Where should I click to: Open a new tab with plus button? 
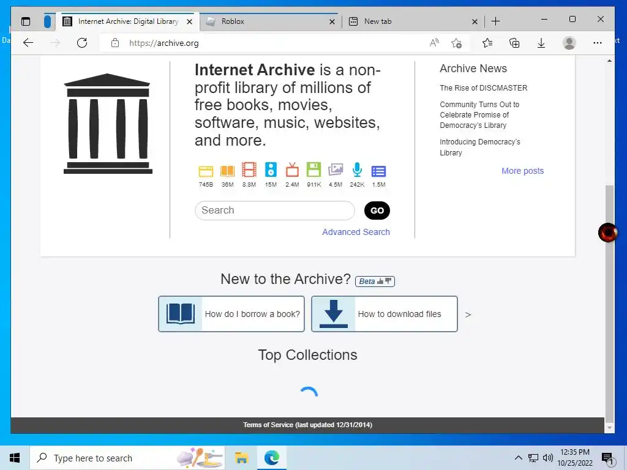(495, 21)
